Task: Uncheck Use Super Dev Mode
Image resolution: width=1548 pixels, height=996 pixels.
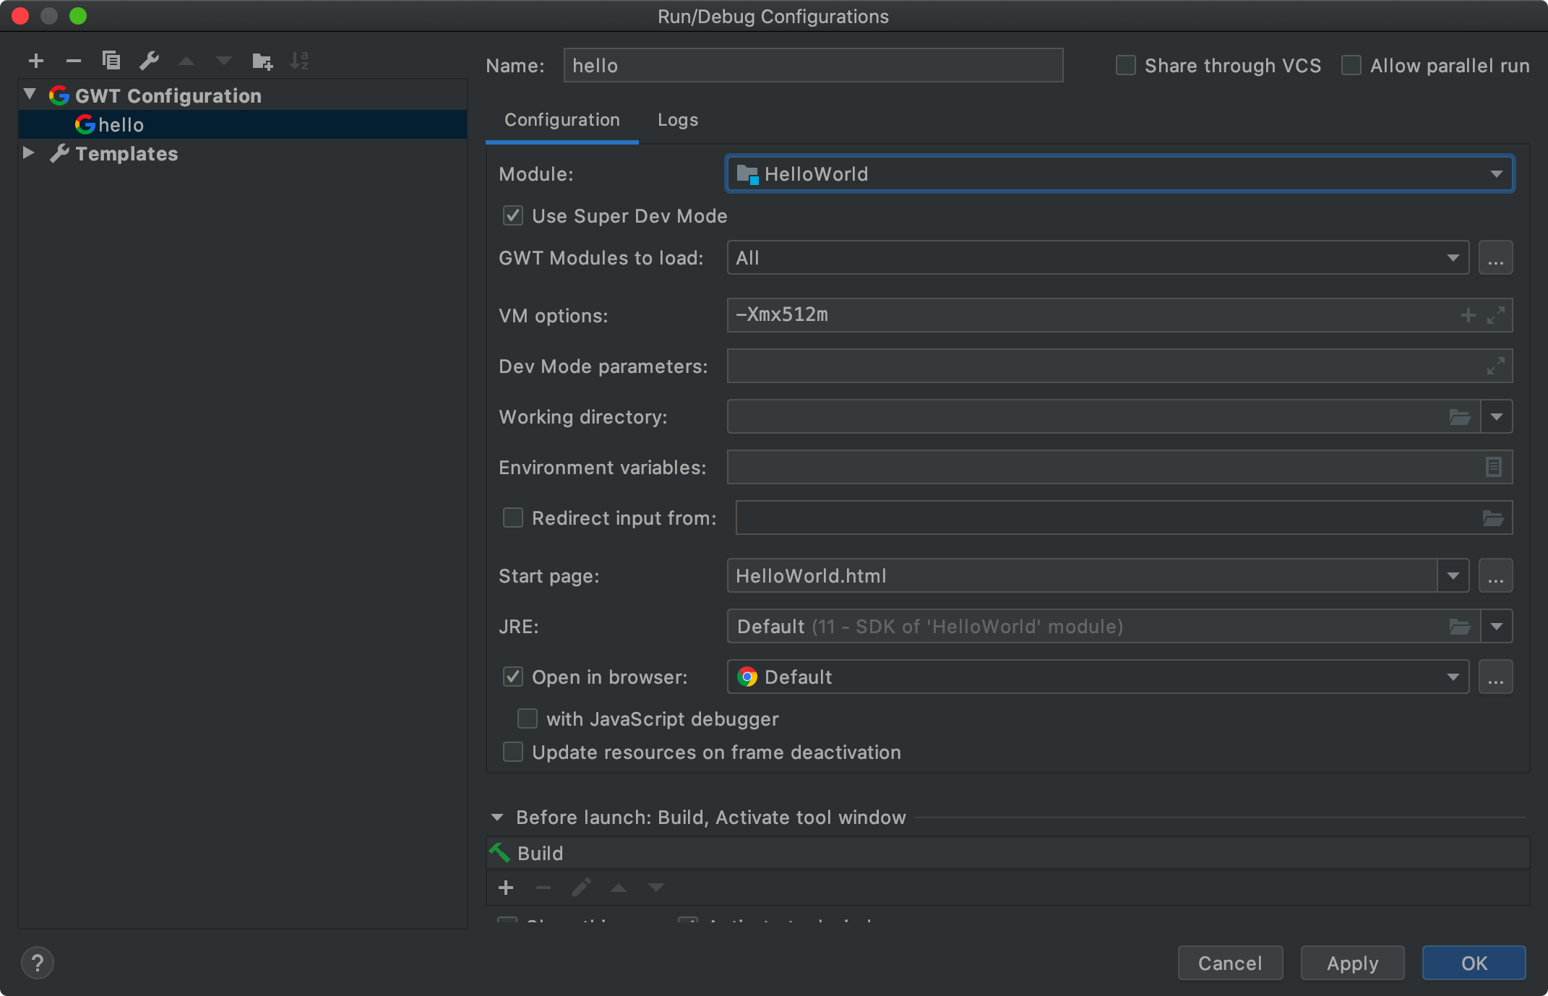Action: tap(513, 215)
